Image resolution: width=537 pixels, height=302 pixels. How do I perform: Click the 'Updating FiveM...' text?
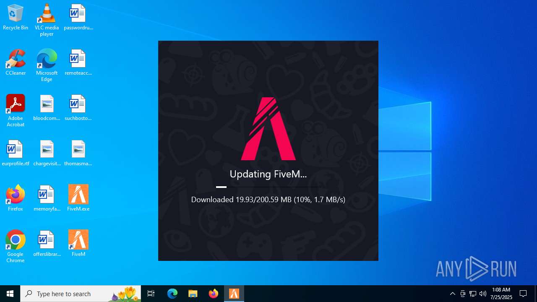(x=268, y=174)
